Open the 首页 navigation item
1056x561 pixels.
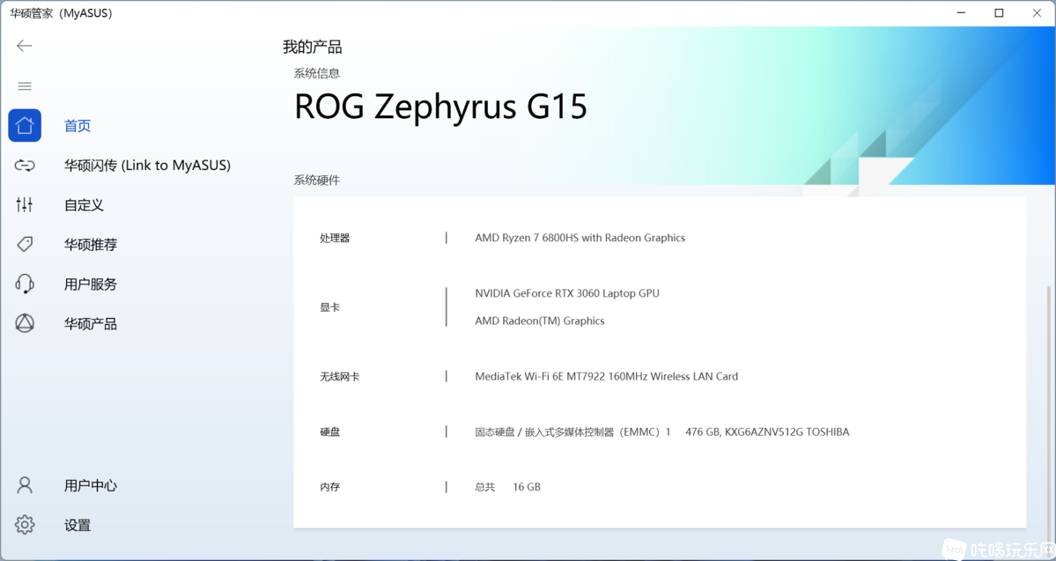[78, 126]
